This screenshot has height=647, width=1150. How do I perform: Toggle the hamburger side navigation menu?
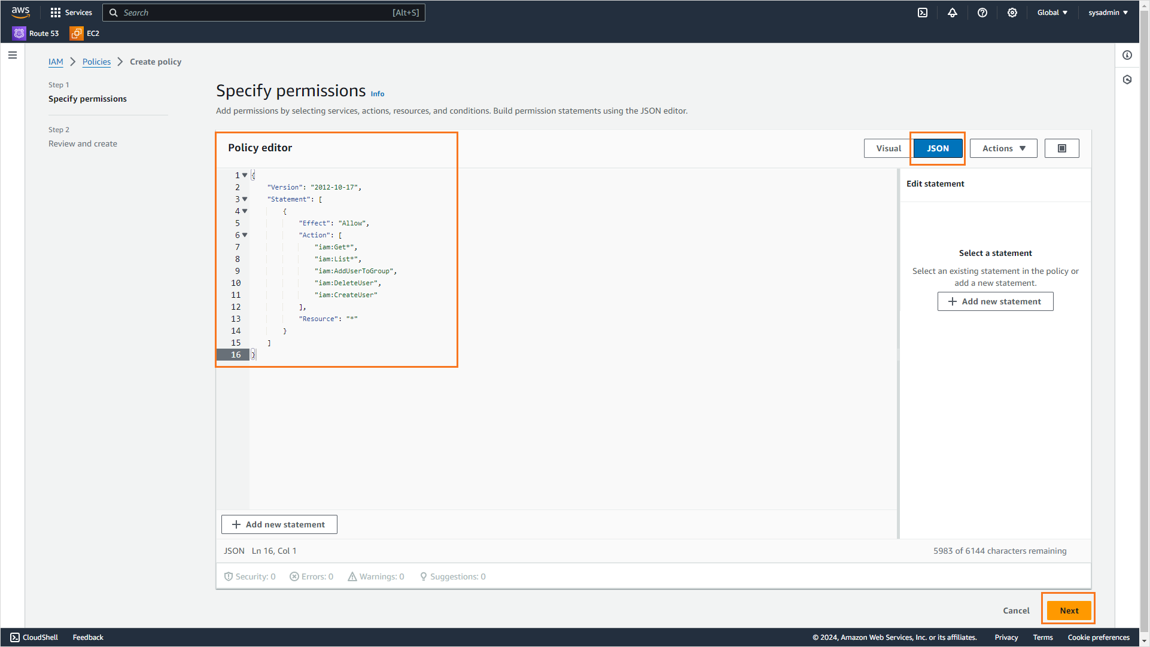coord(13,55)
